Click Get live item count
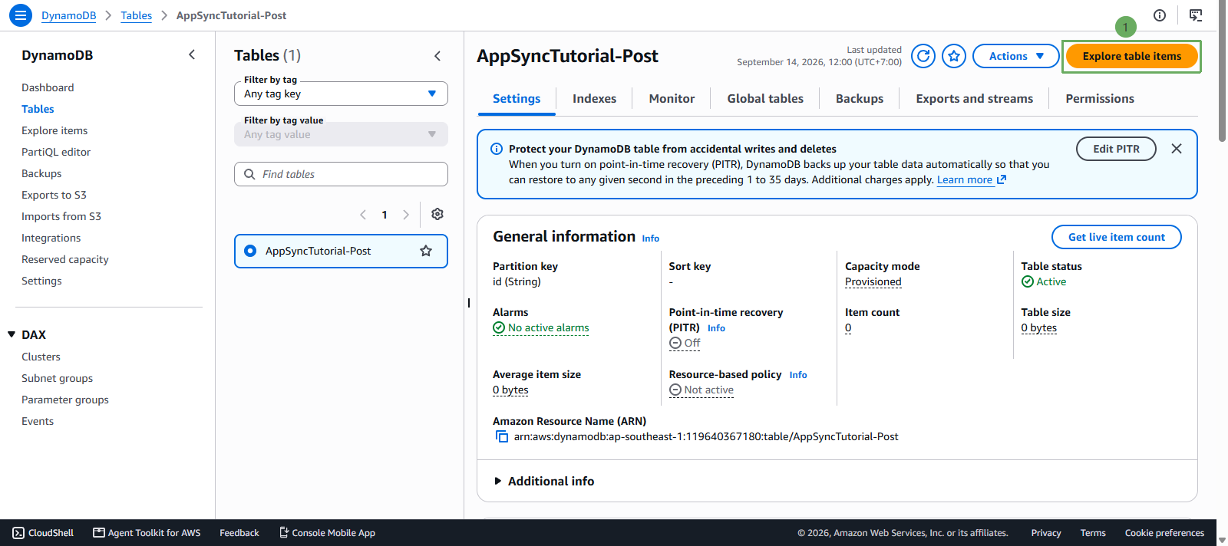 pyautogui.click(x=1116, y=237)
